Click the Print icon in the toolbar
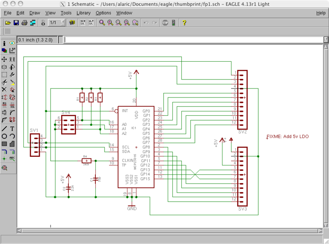 click(24, 23)
